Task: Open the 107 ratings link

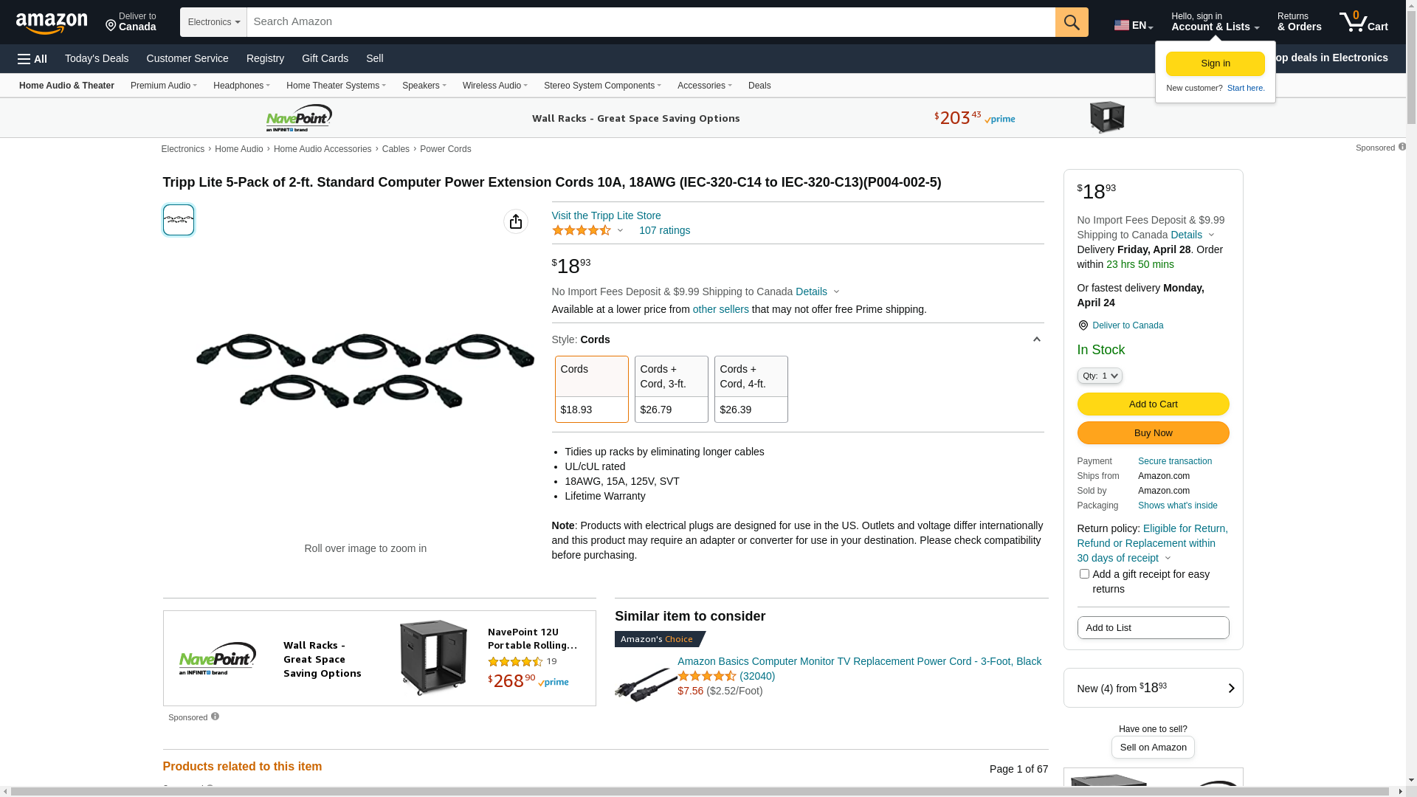Action: click(664, 230)
